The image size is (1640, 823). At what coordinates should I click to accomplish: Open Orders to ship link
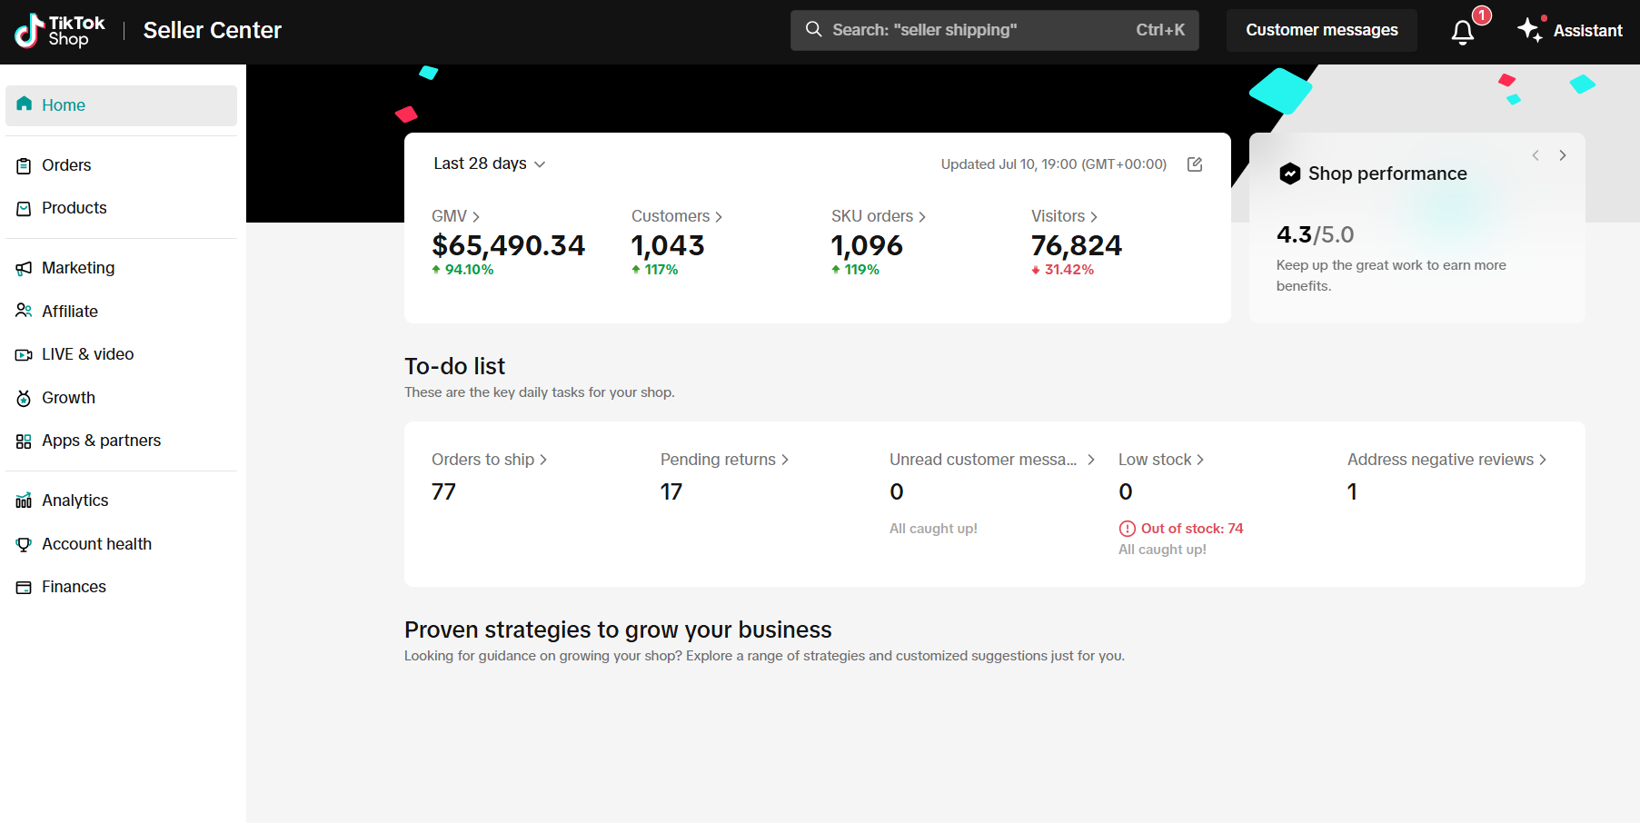point(489,460)
